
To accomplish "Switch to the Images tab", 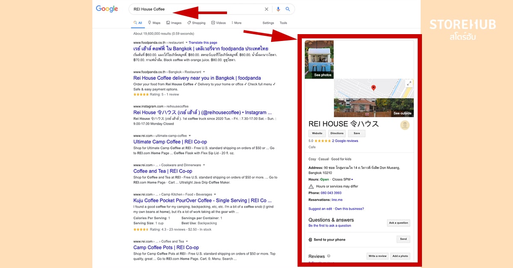I will pyautogui.click(x=174, y=23).
